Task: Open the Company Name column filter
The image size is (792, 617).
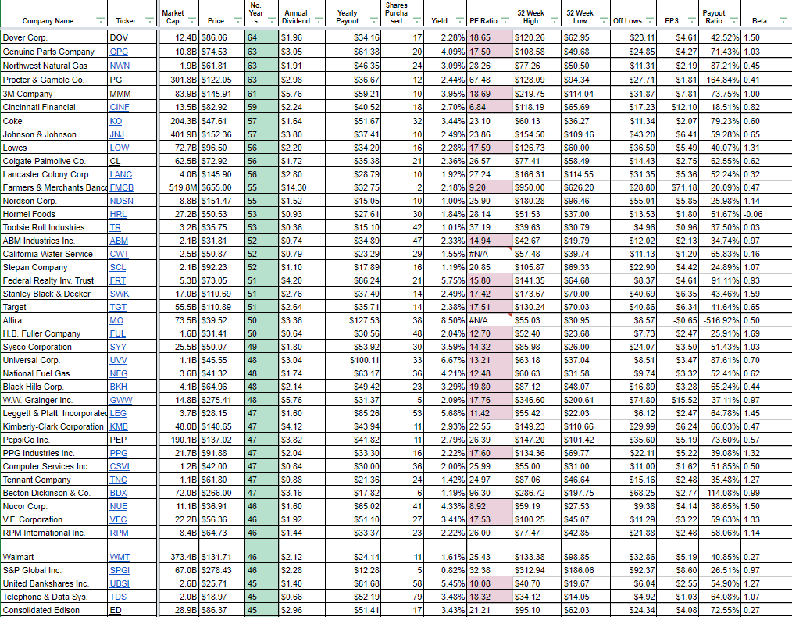Action: [x=99, y=21]
